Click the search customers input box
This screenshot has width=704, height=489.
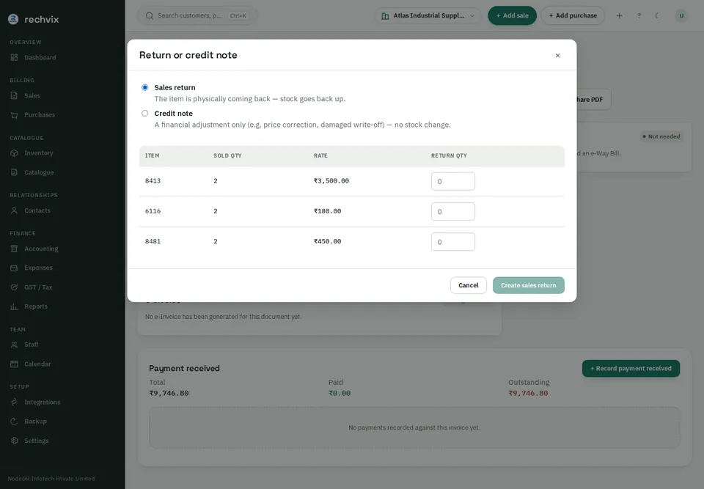click(x=197, y=15)
